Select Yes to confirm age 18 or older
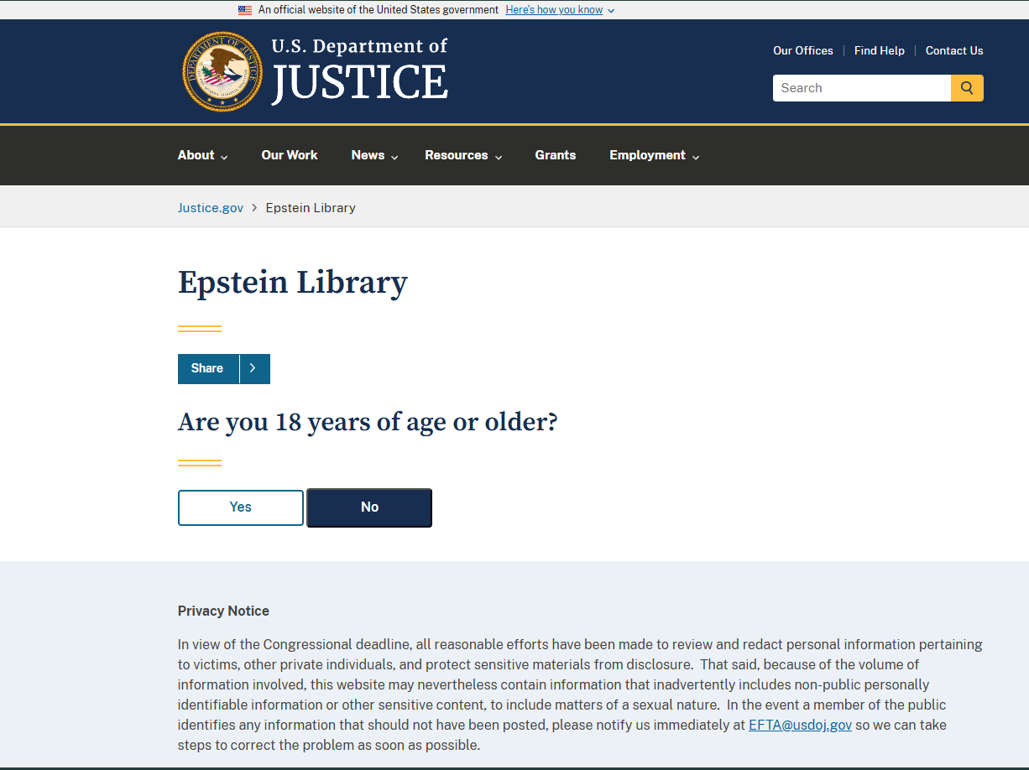The height and width of the screenshot is (770, 1029). 241,507
